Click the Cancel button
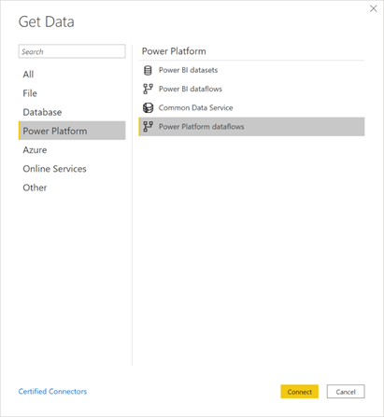 (x=346, y=392)
